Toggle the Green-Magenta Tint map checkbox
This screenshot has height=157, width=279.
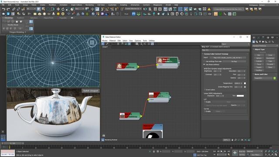(245, 87)
